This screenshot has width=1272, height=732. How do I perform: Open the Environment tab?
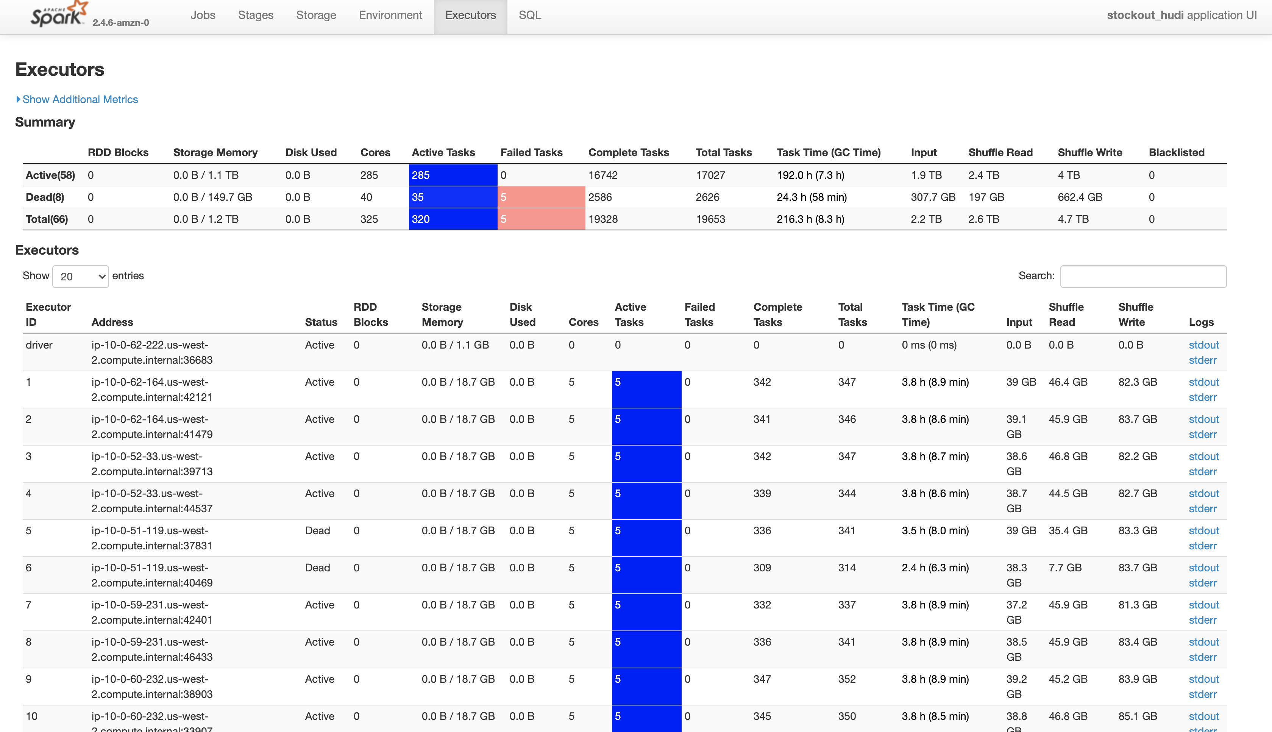pos(390,15)
